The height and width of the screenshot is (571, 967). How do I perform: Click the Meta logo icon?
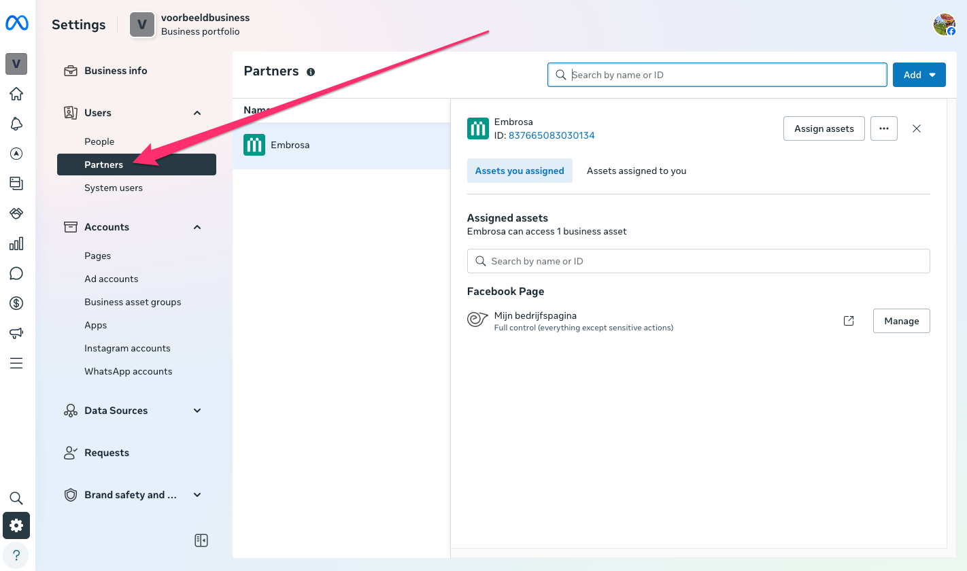pyautogui.click(x=16, y=23)
